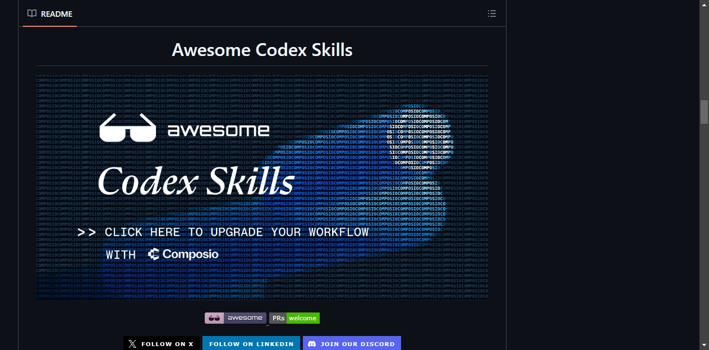Click the awesome badge
Image resolution: width=709 pixels, height=350 pixels.
click(236, 318)
